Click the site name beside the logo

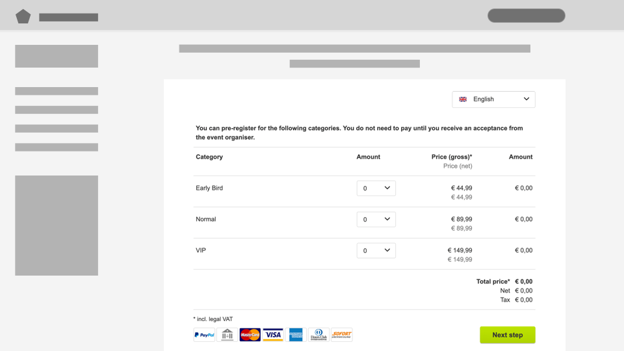click(x=68, y=18)
